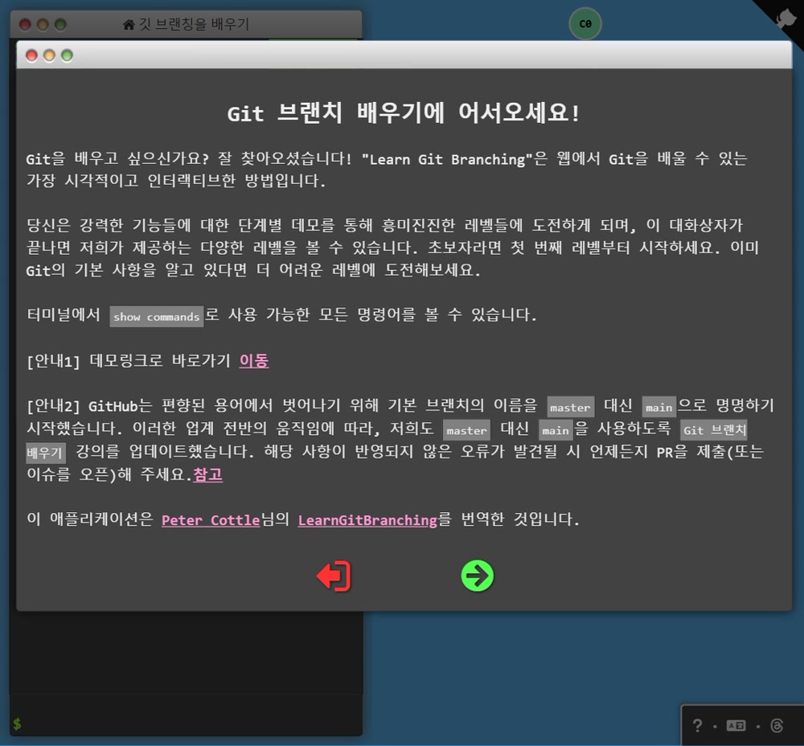
Task: Click the red exit dialog icon
Action: (334, 576)
